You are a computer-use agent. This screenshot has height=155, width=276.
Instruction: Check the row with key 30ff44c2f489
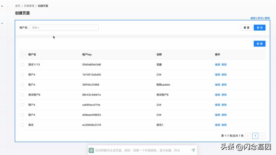pyautogui.click(x=22, y=84)
